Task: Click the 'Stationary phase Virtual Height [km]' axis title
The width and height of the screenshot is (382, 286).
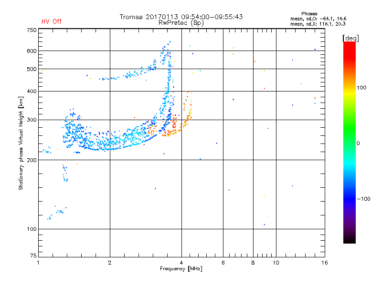Action: click(21, 143)
